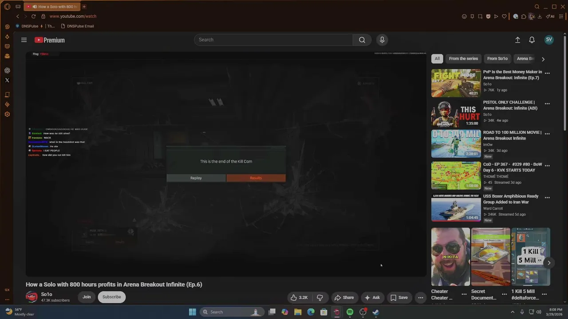Click Results in the Kill Cam dialog

[x=256, y=178]
